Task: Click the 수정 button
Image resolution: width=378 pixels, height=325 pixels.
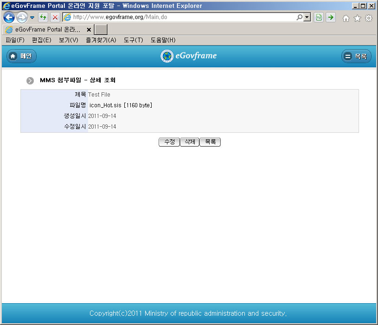Action: (x=169, y=142)
